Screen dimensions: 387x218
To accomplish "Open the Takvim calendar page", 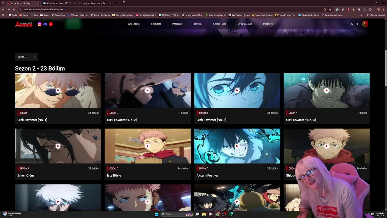I will click(x=197, y=24).
